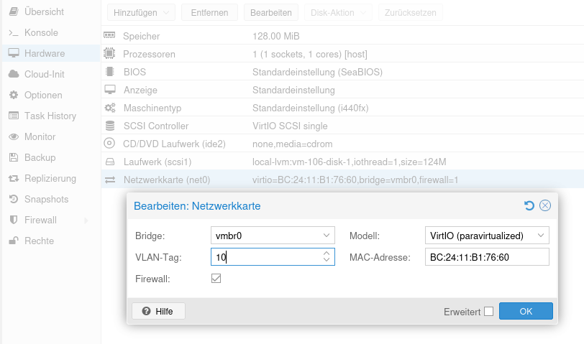Screen dimensions: 584x344
Task: Click the Hilfe button
Action: 158,311
